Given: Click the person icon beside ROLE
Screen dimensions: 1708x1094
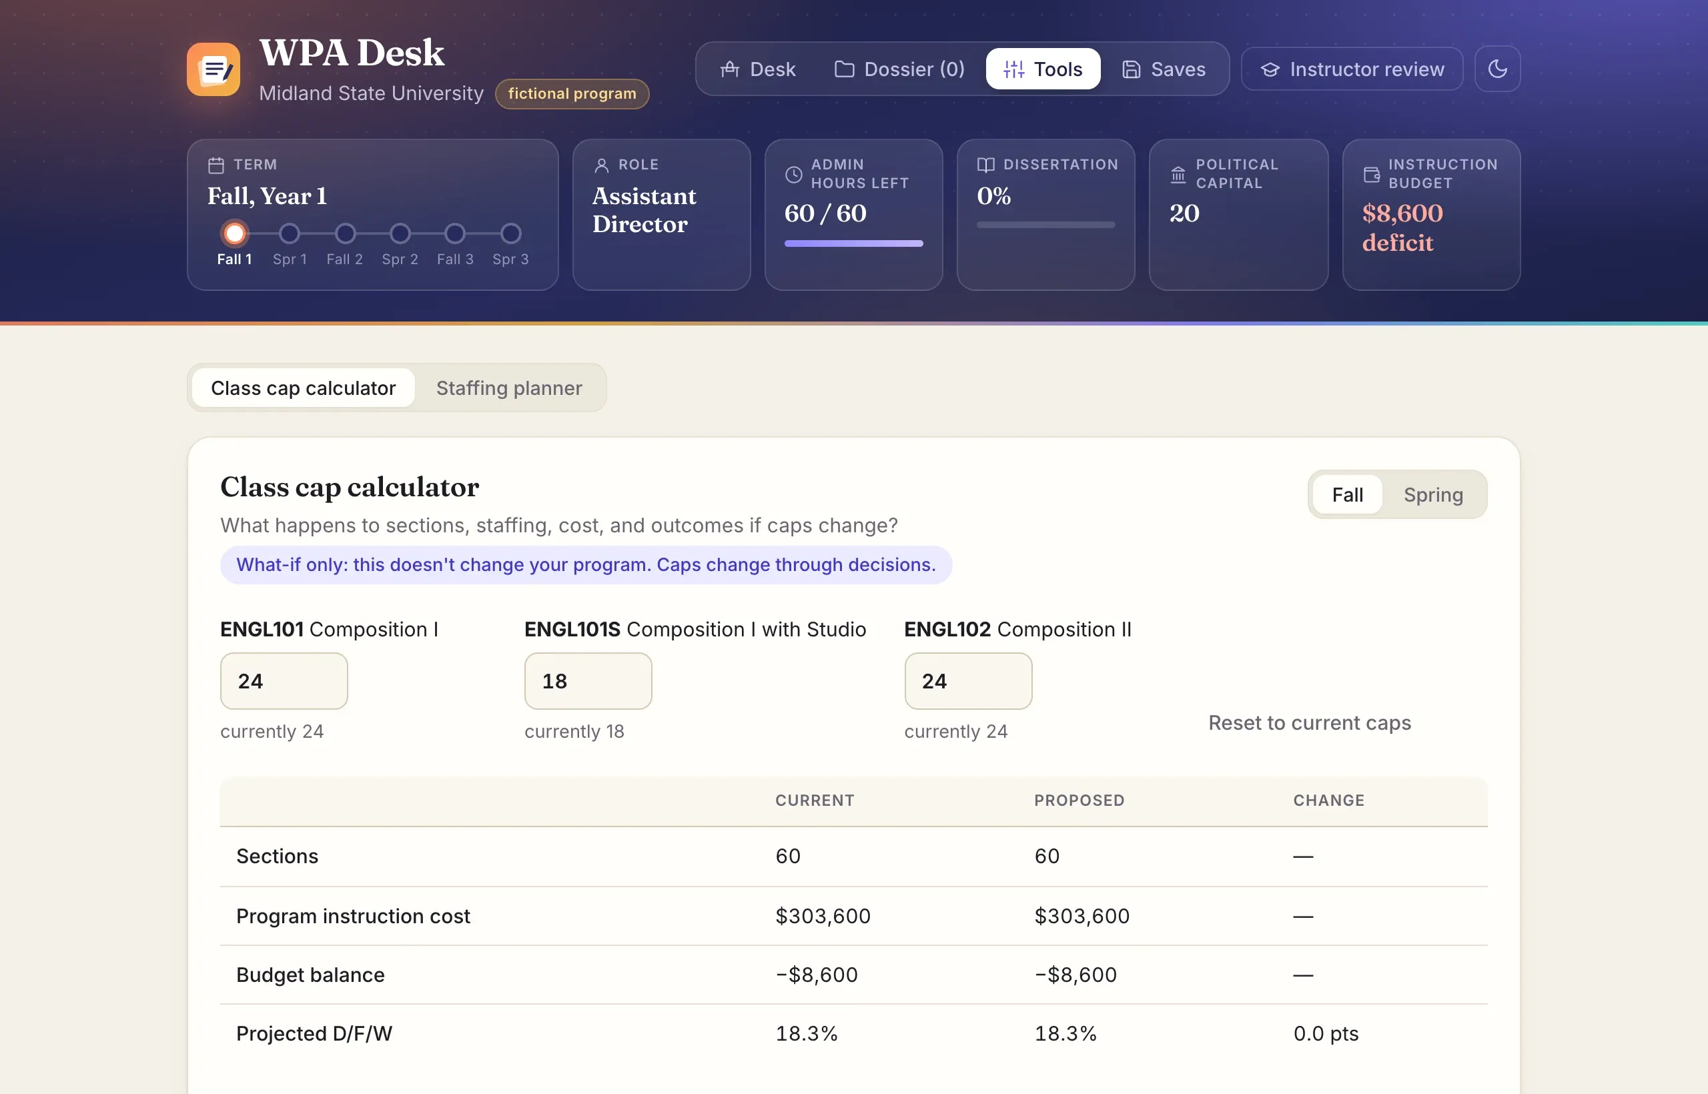Looking at the screenshot, I should coord(601,165).
